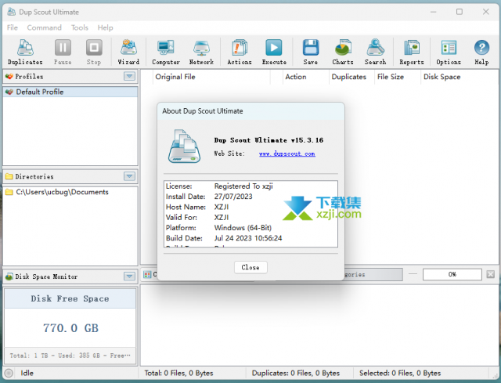501x383 pixels.
Task: Click the minus dash beside the 0% bar
Action: [413, 274]
